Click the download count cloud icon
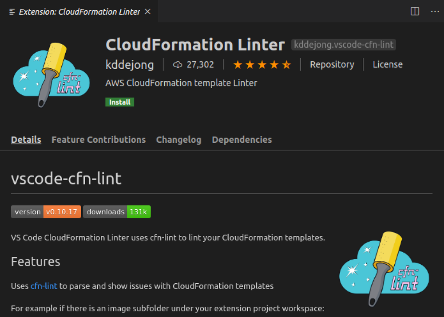The height and width of the screenshot is (317, 444). (178, 64)
